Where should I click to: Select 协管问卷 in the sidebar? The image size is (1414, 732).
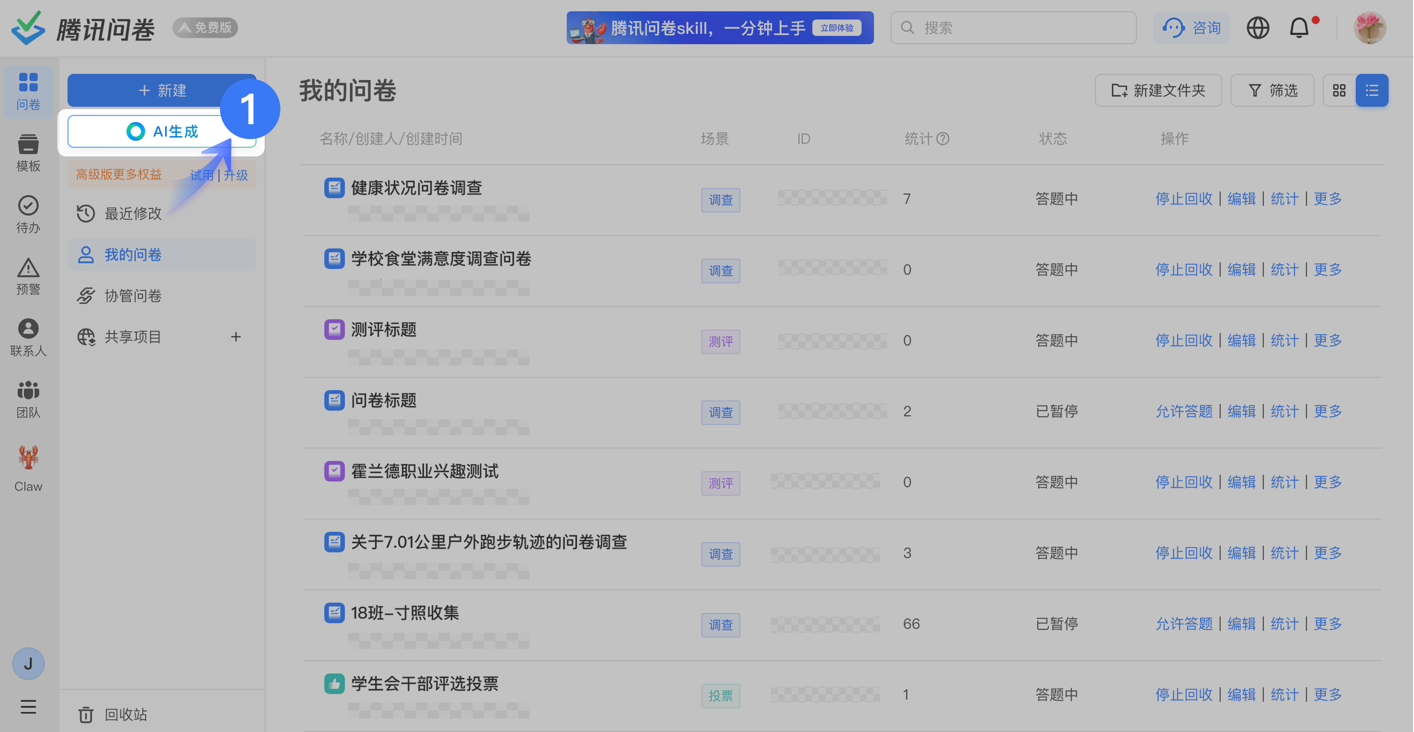(161, 296)
